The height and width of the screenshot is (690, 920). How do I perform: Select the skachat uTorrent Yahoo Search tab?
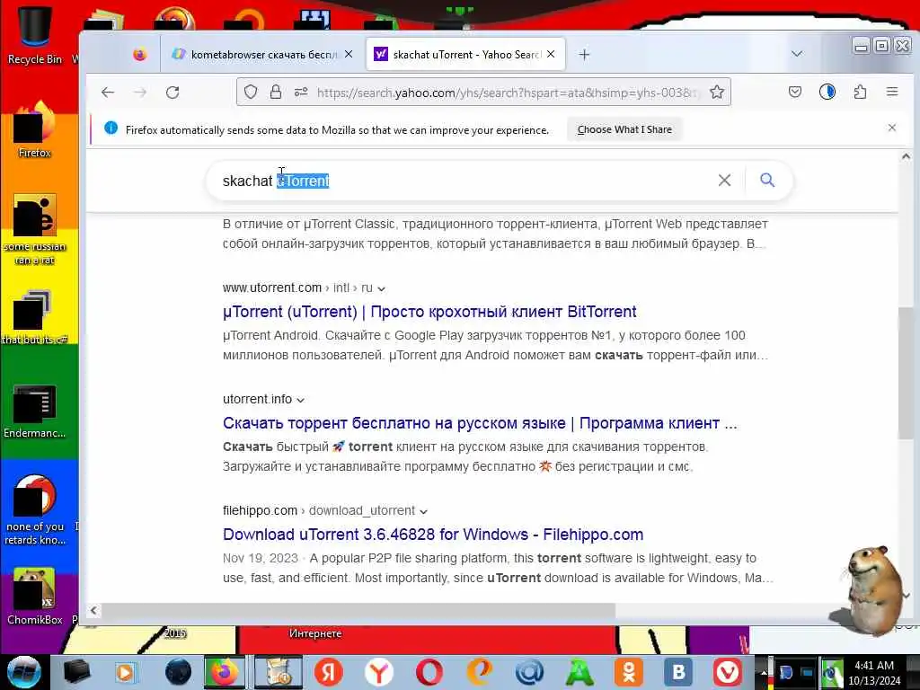point(465,54)
